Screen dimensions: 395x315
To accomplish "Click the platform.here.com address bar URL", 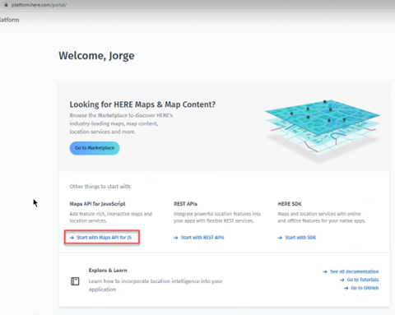I will 39,5.
